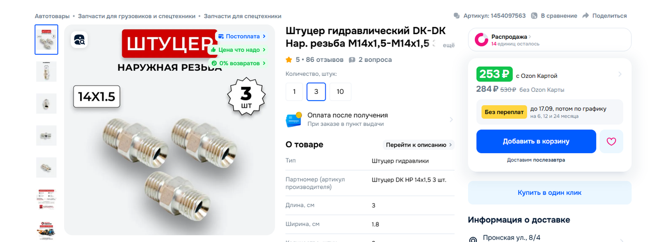Click the Распродажа circular logo icon
Image resolution: width=662 pixels, height=242 pixels.
(482, 40)
